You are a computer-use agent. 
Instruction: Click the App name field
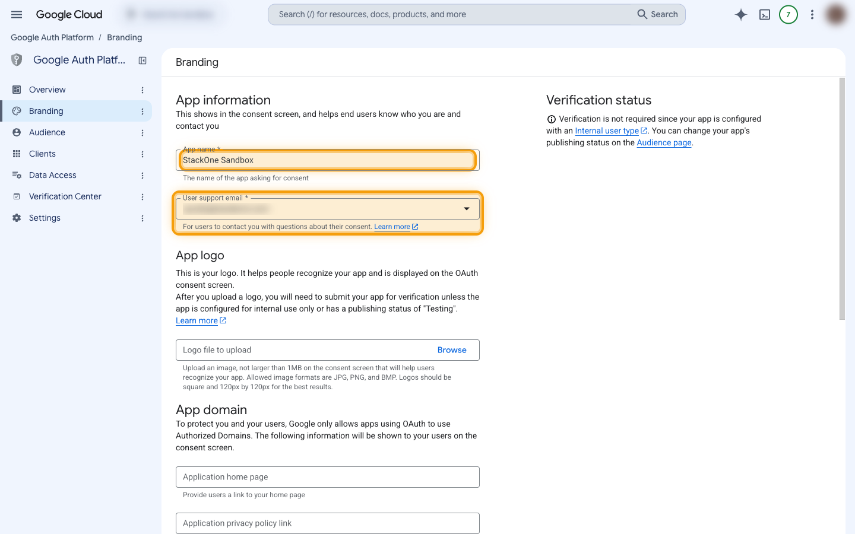point(328,160)
